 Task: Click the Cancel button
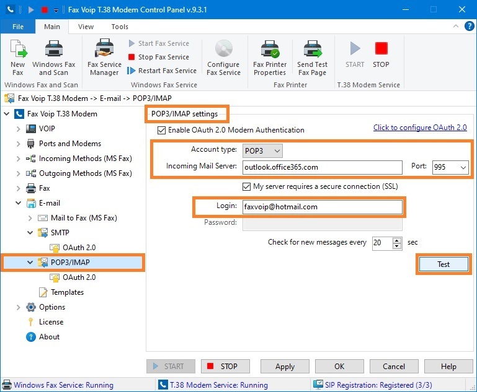tap(394, 367)
